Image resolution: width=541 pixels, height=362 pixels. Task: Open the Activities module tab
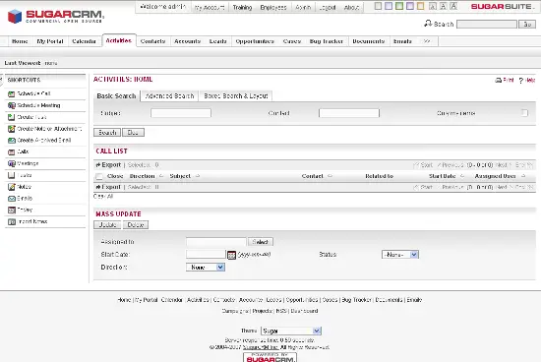click(119, 40)
